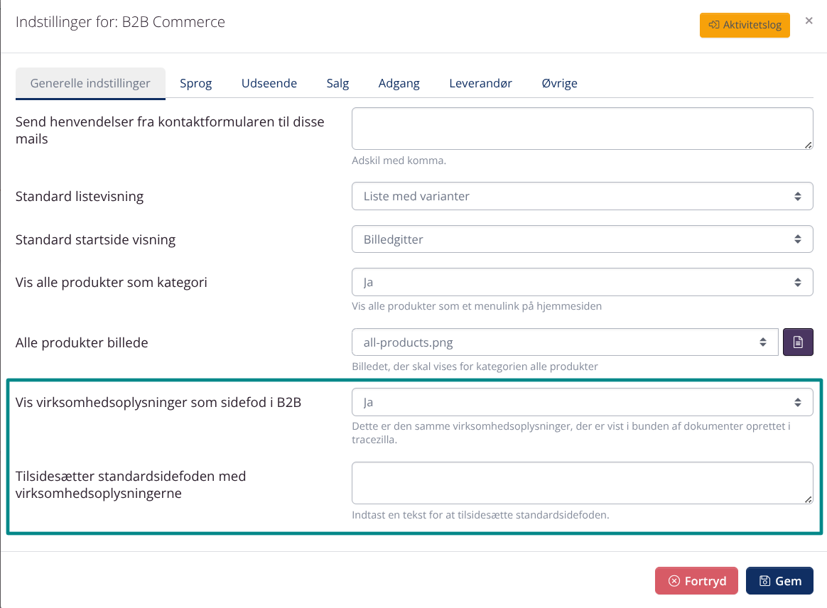Cancel changes with the Fortryd button

(696, 580)
